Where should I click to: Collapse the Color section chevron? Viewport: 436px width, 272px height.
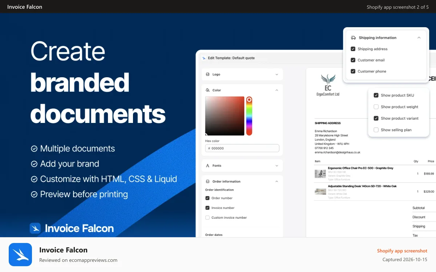276,90
